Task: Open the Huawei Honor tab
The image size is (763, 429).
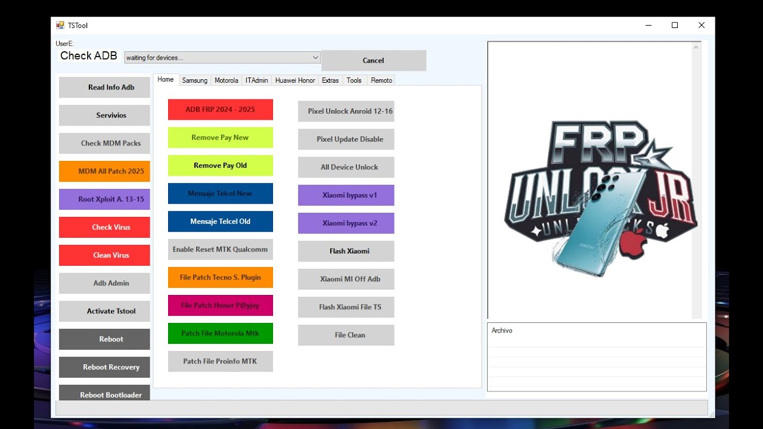Action: point(295,80)
